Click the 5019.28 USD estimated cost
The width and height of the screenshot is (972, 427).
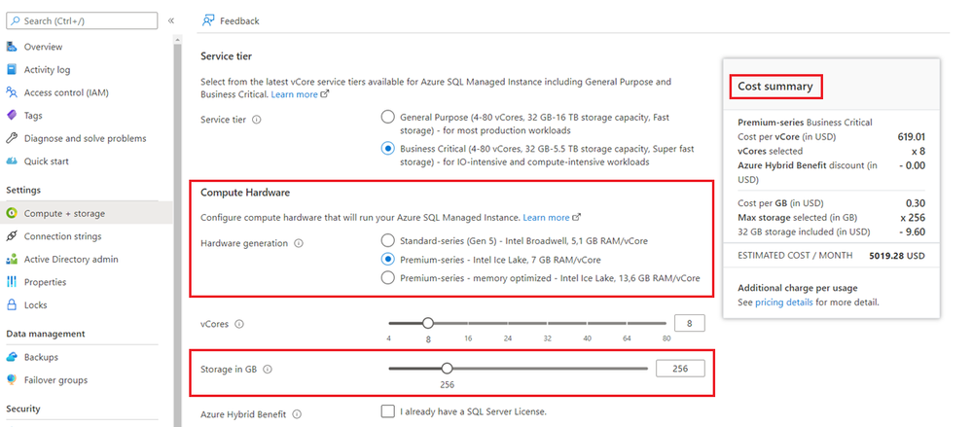(x=897, y=256)
